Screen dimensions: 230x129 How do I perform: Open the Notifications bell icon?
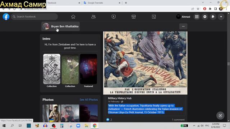[213, 17]
